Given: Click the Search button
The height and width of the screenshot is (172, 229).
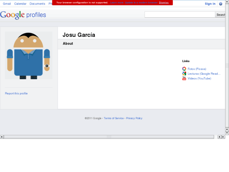Looking at the screenshot, I should click(x=220, y=15).
